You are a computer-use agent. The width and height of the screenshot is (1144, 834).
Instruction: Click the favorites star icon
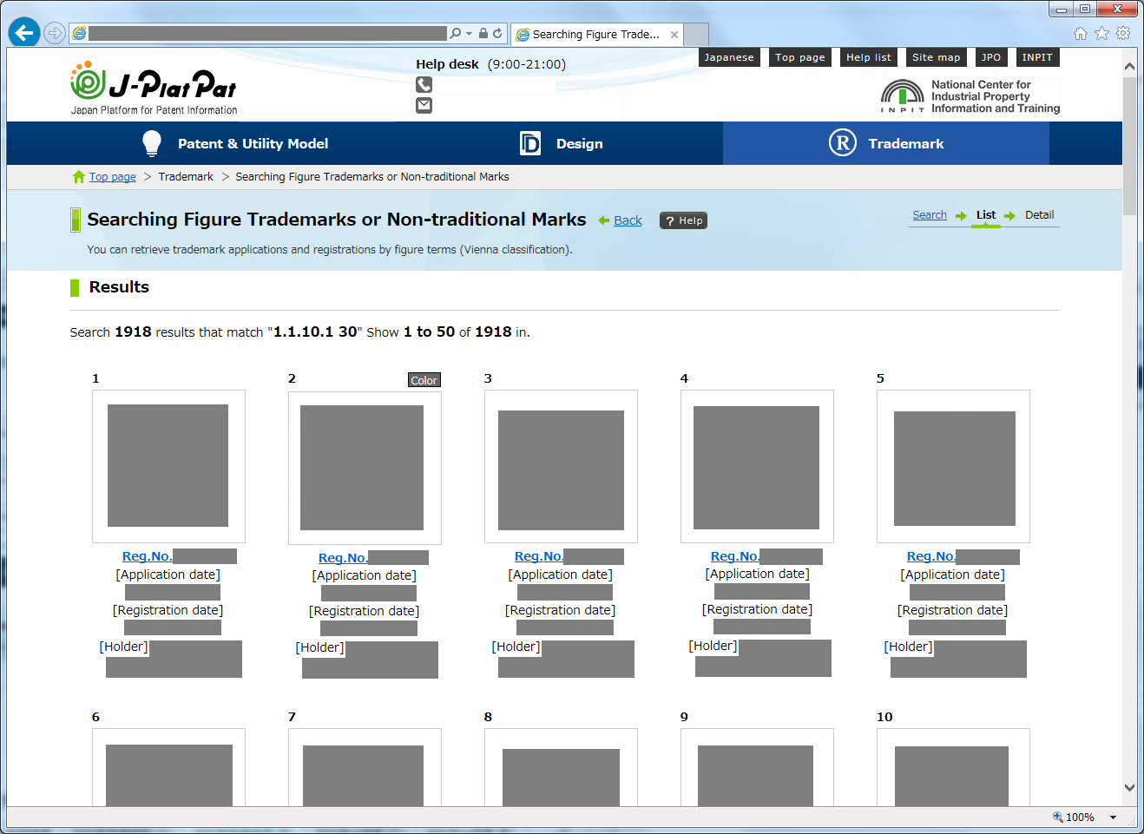click(1101, 33)
